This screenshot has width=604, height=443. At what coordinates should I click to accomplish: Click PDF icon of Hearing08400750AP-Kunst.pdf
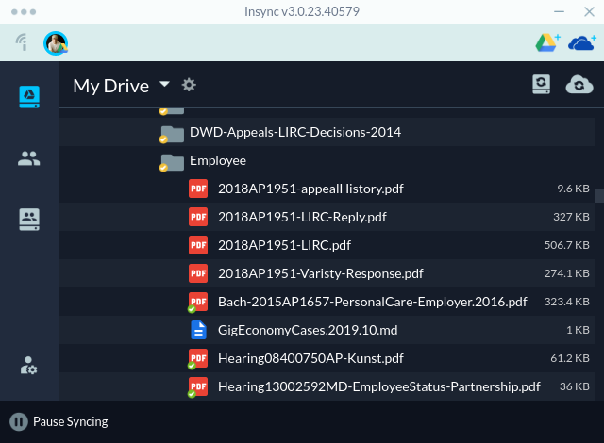[198, 358]
